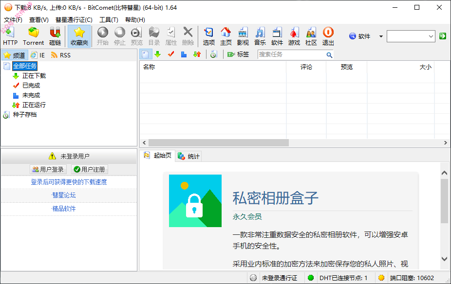The height and width of the screenshot is (284, 451).
Task: Click the 未登录通行证 status bar entry
Action: coord(279,278)
